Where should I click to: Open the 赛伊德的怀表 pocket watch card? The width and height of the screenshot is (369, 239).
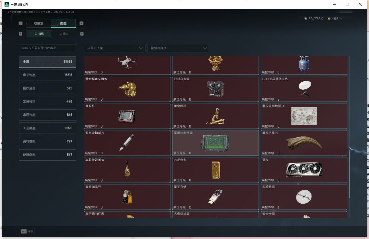coord(127,215)
